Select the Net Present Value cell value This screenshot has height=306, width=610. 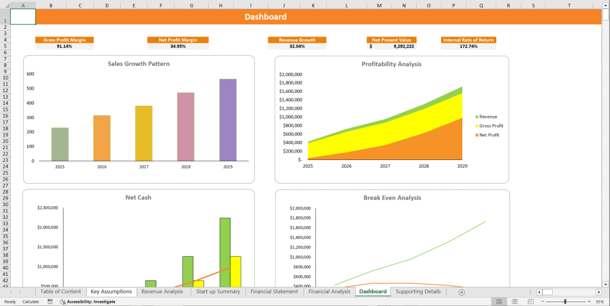pyautogui.click(x=392, y=46)
